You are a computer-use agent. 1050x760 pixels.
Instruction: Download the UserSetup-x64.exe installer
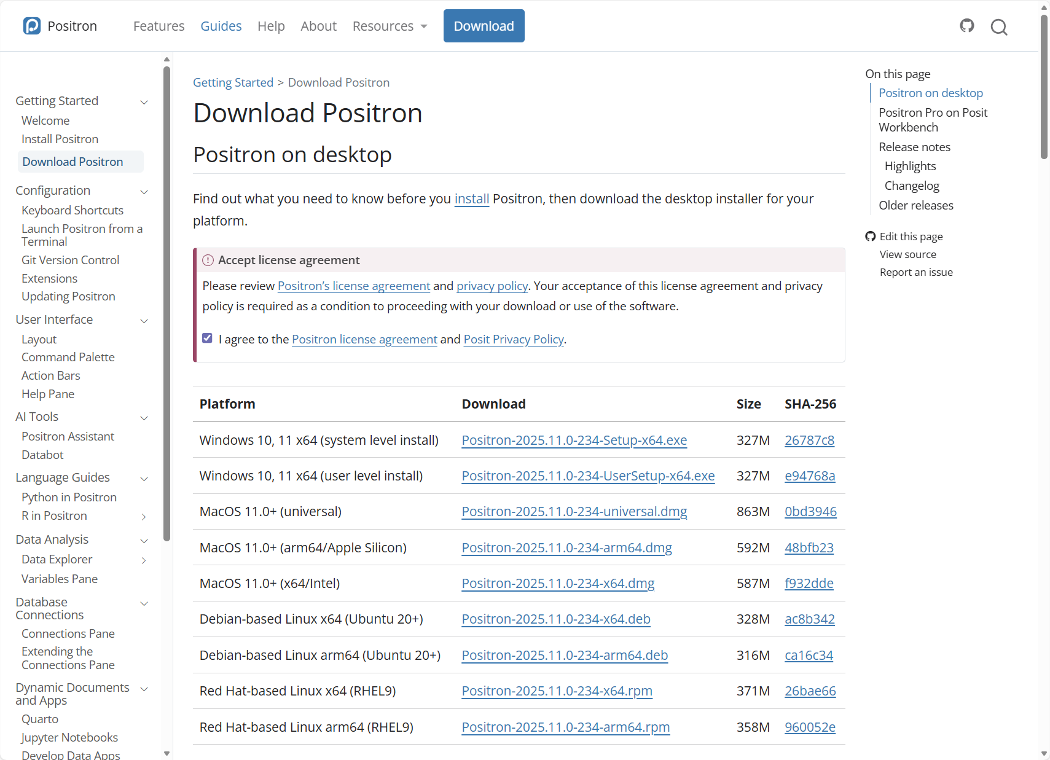click(588, 476)
